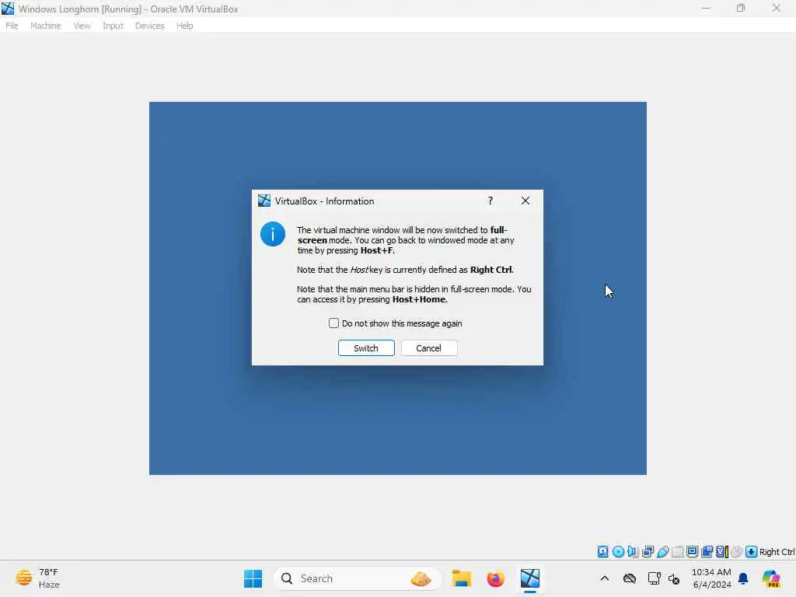Click the dialog help question mark
The width and height of the screenshot is (796, 597).
click(x=491, y=201)
